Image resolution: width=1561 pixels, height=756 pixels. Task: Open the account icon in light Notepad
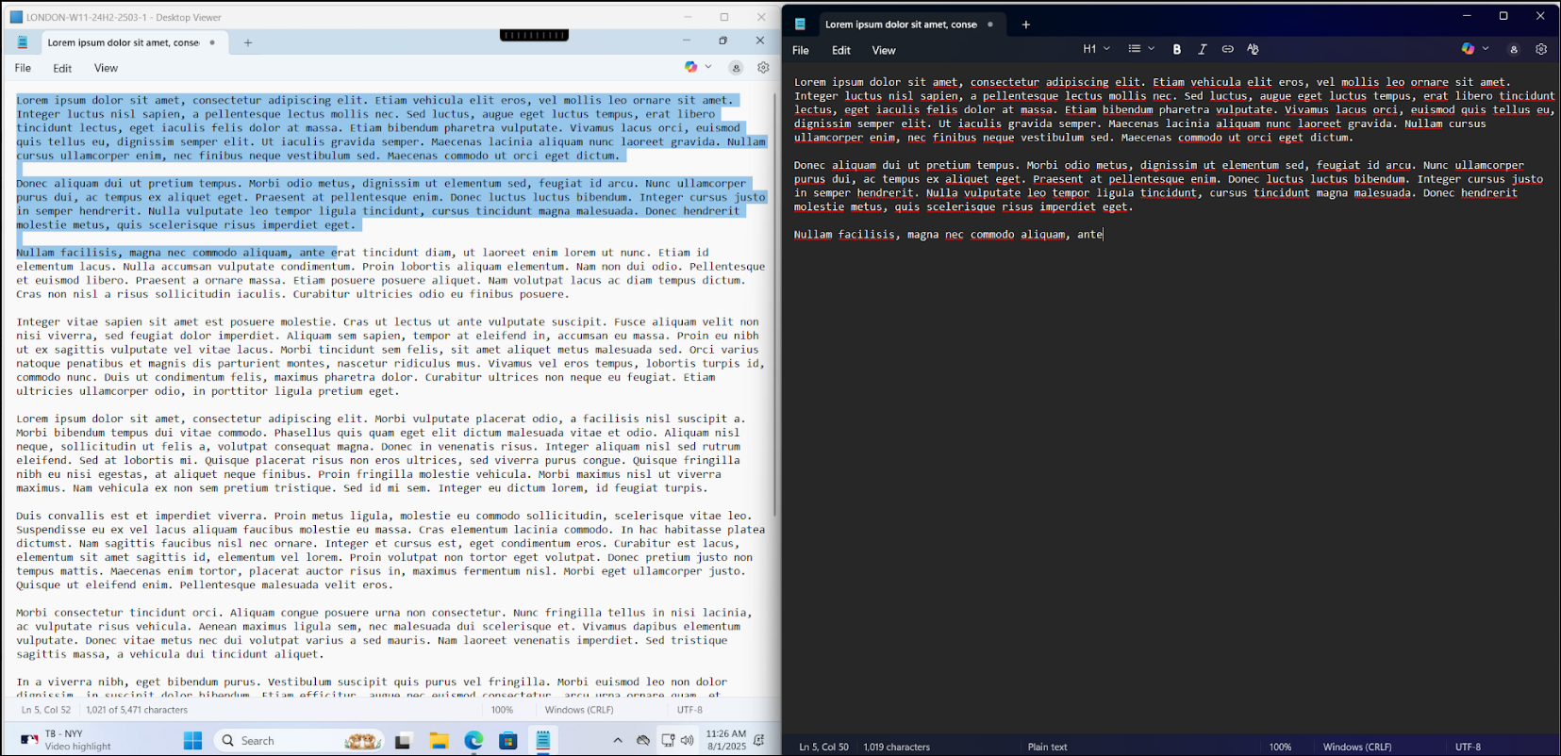[x=736, y=68]
